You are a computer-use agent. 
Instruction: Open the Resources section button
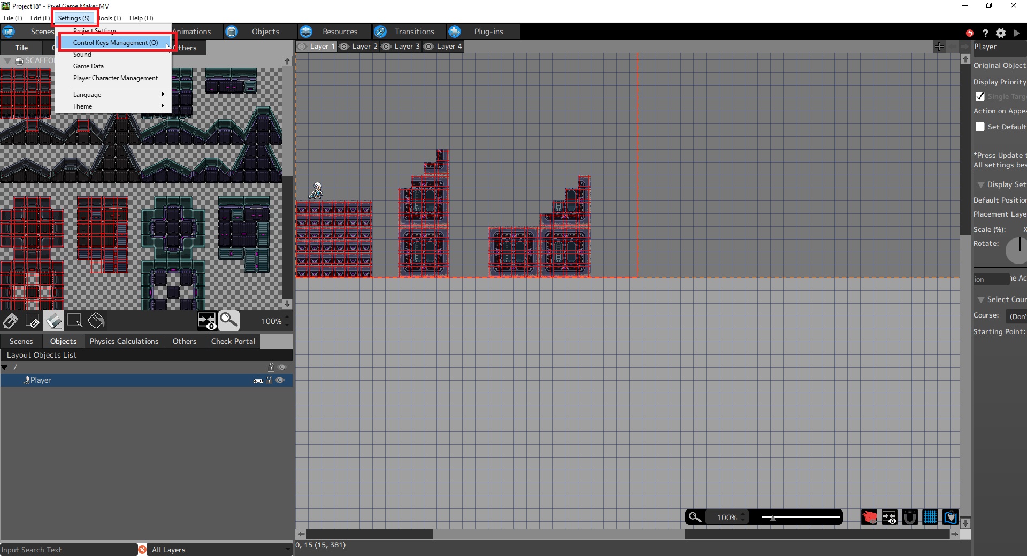(x=335, y=32)
